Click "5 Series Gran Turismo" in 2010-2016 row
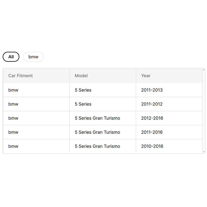207x207 pixels. coord(97,146)
